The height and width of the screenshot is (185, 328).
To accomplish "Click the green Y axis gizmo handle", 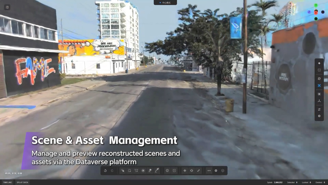I will coord(316,5).
